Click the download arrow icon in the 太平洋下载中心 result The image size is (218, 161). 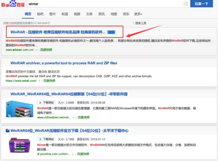point(40,139)
